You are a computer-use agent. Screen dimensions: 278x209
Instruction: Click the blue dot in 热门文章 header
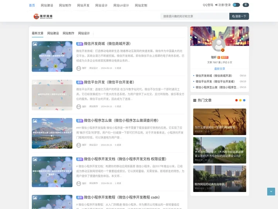244,100
